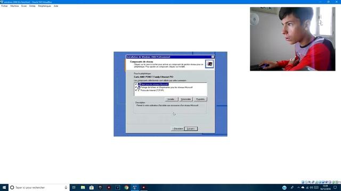Click the blue help circle tray icon

point(284,187)
